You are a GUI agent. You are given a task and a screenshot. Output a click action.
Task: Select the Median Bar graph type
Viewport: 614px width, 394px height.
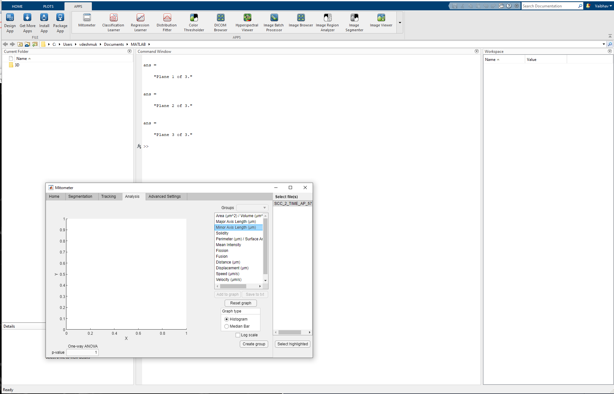[x=227, y=326]
